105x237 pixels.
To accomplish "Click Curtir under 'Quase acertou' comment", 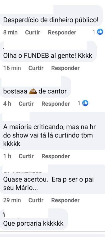I will (x=36, y=200).
